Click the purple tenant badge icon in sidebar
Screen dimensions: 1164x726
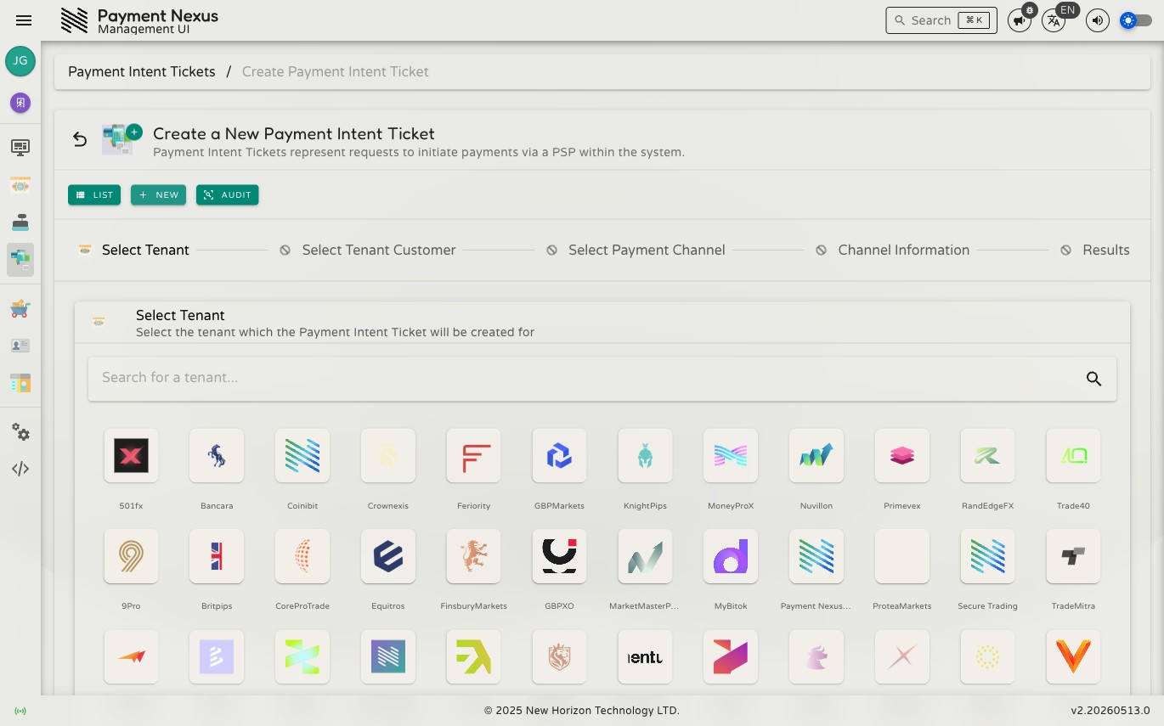click(x=20, y=103)
